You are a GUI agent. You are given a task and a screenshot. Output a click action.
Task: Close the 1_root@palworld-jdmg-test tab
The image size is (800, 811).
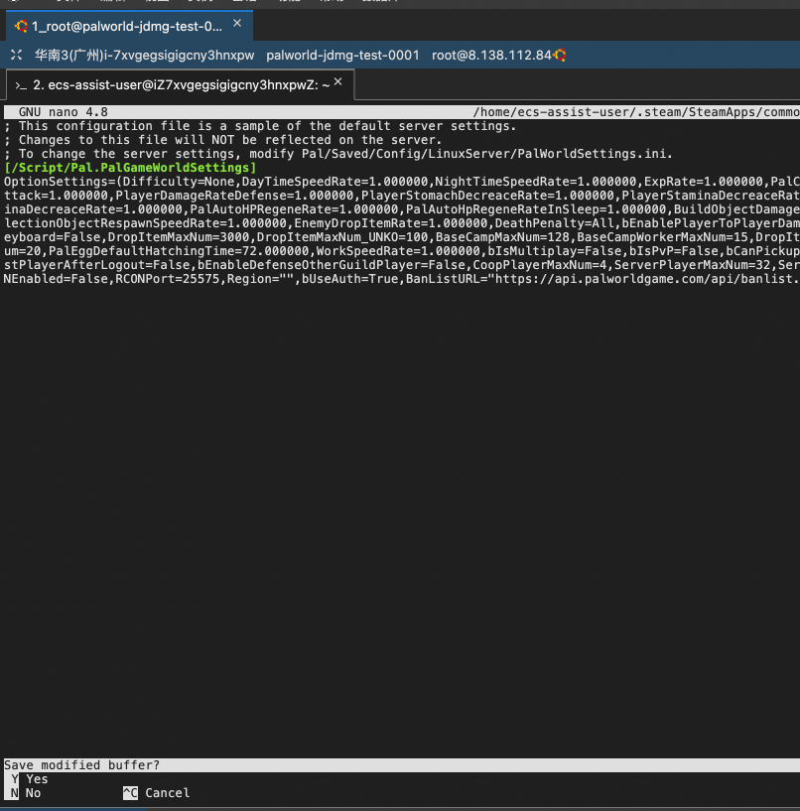[237, 23]
